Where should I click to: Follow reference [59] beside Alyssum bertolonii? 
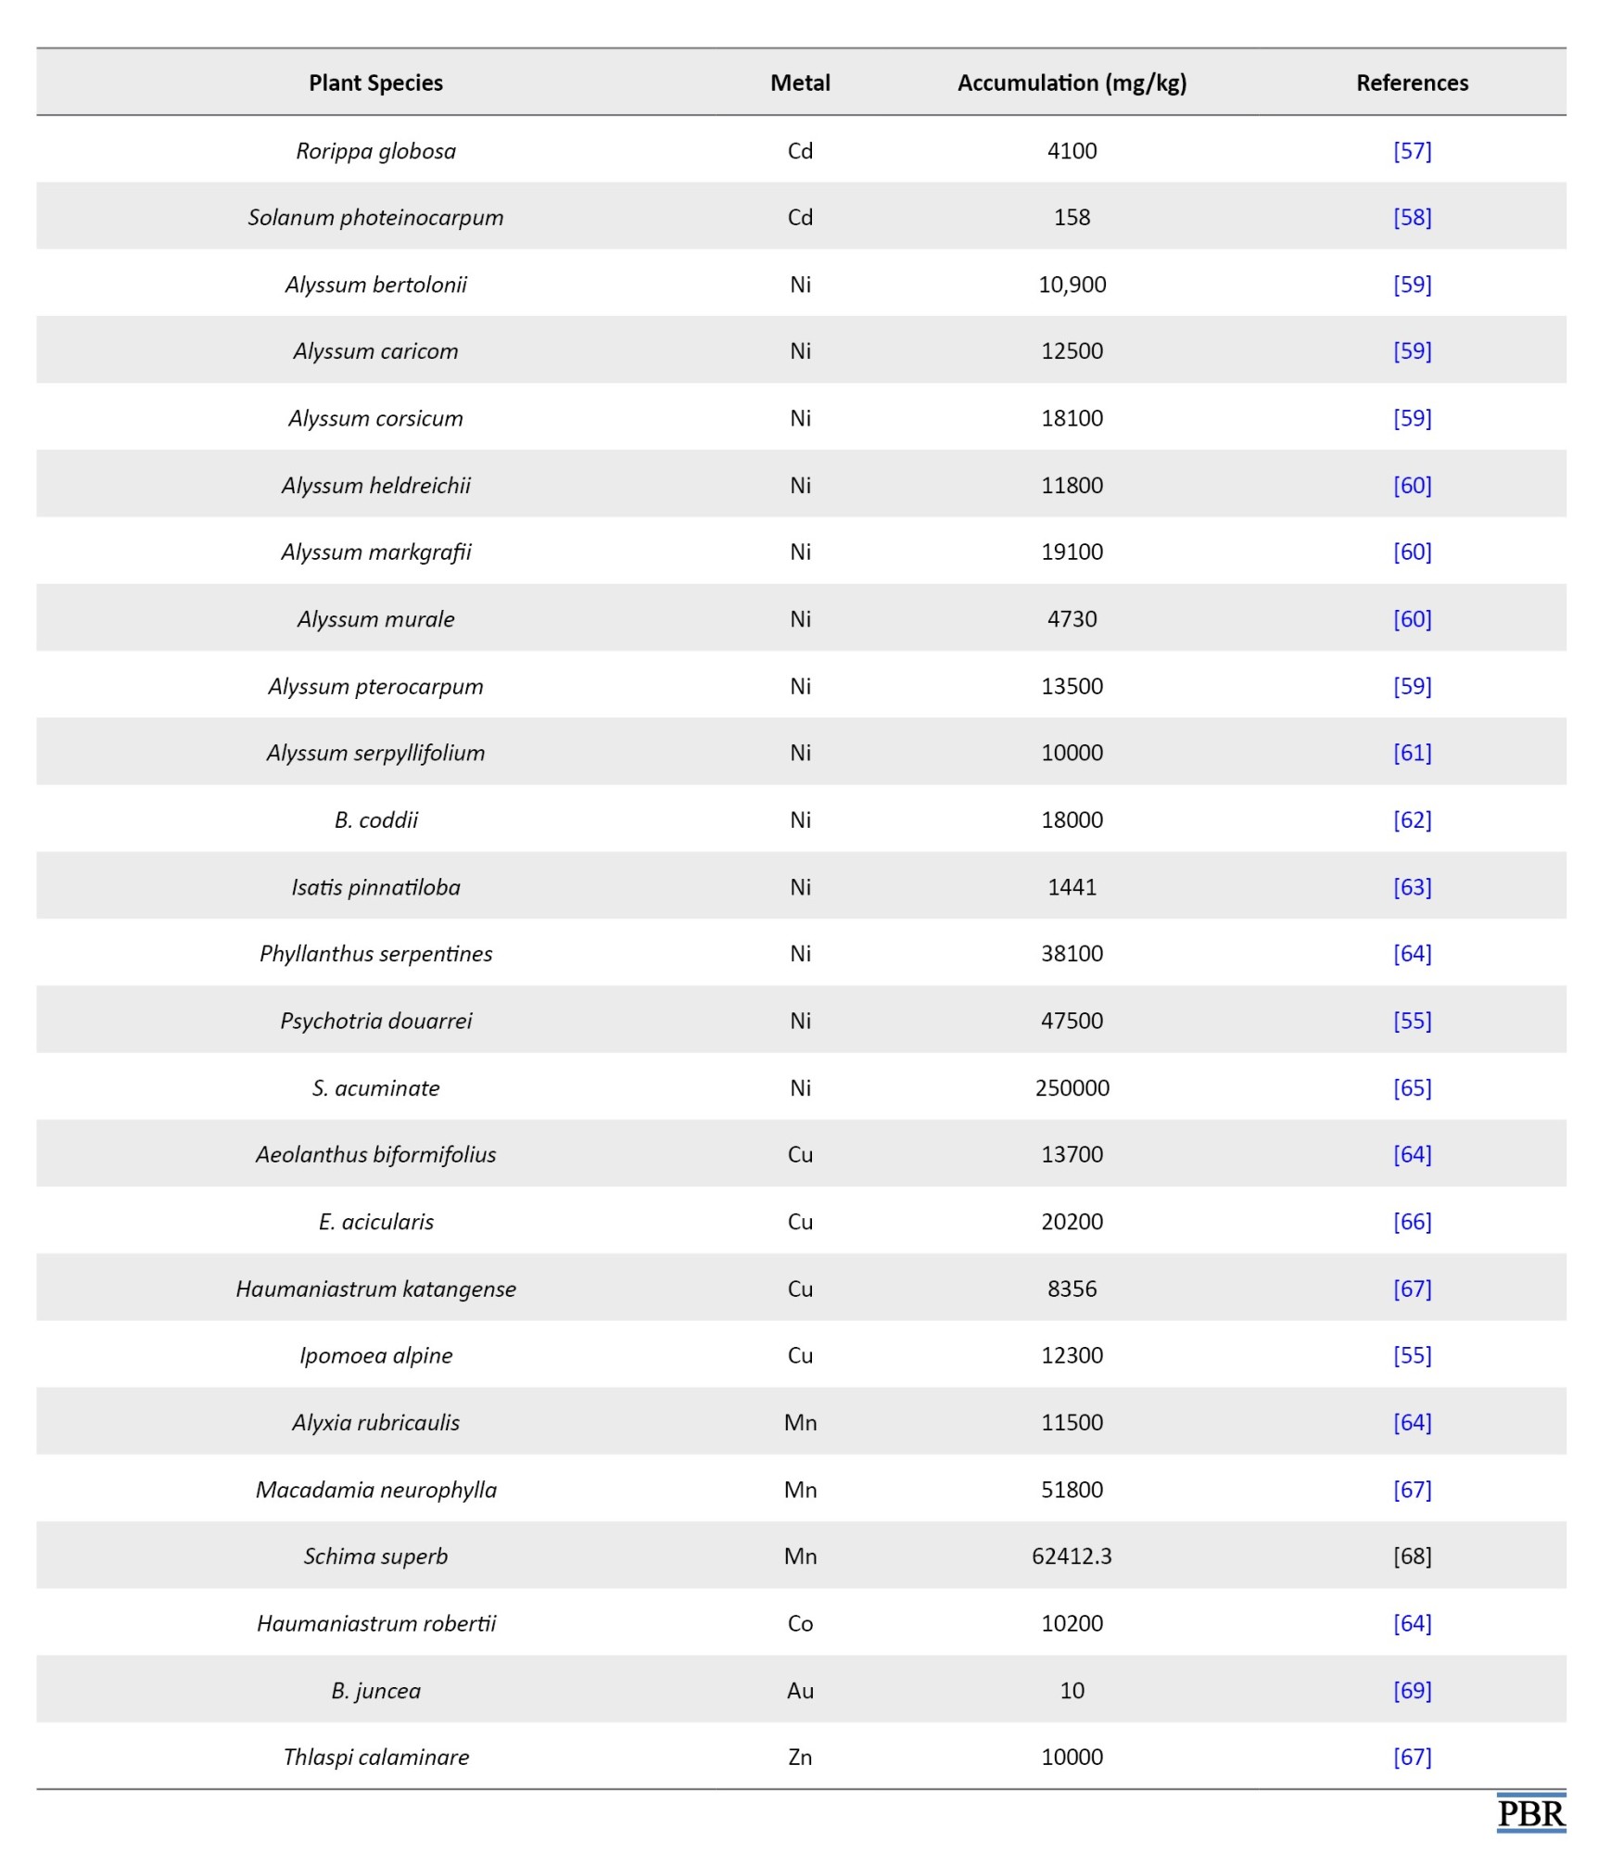coord(1412,285)
